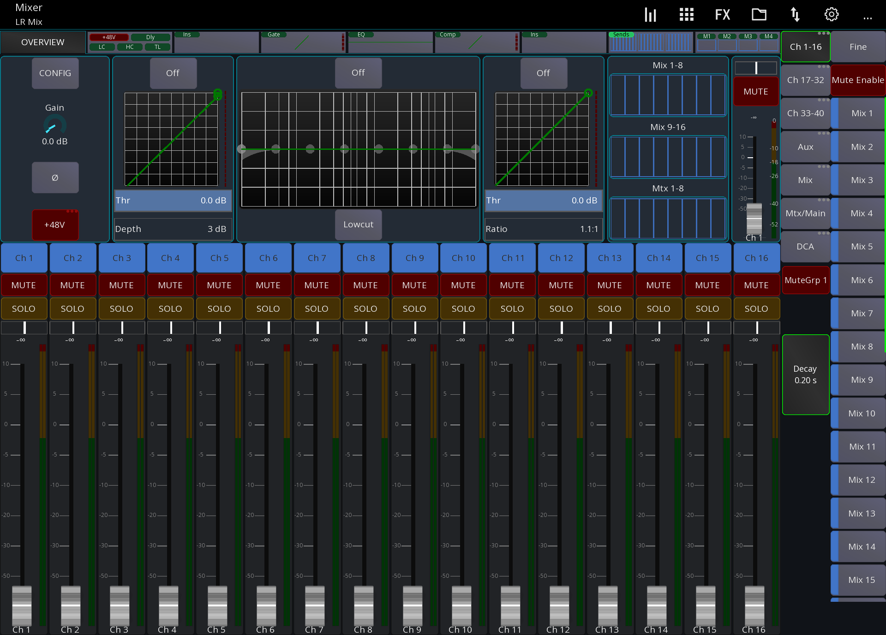Image resolution: width=886 pixels, height=635 pixels.
Task: Toggle the phase invert Ø button
Action: coord(55,178)
